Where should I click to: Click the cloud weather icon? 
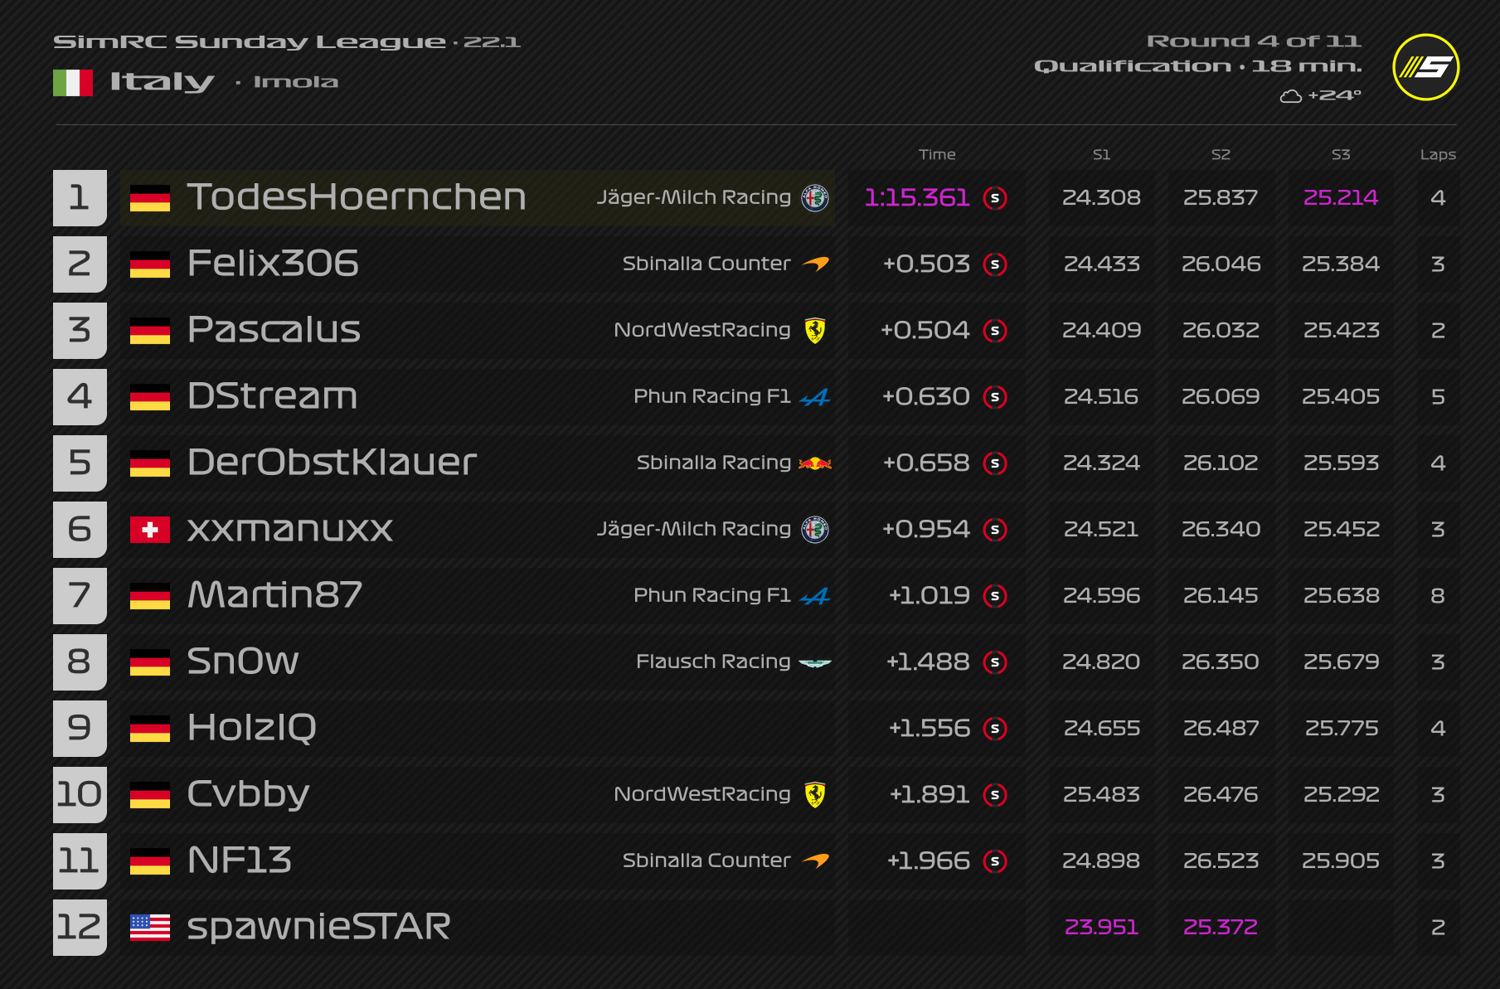point(1290,96)
